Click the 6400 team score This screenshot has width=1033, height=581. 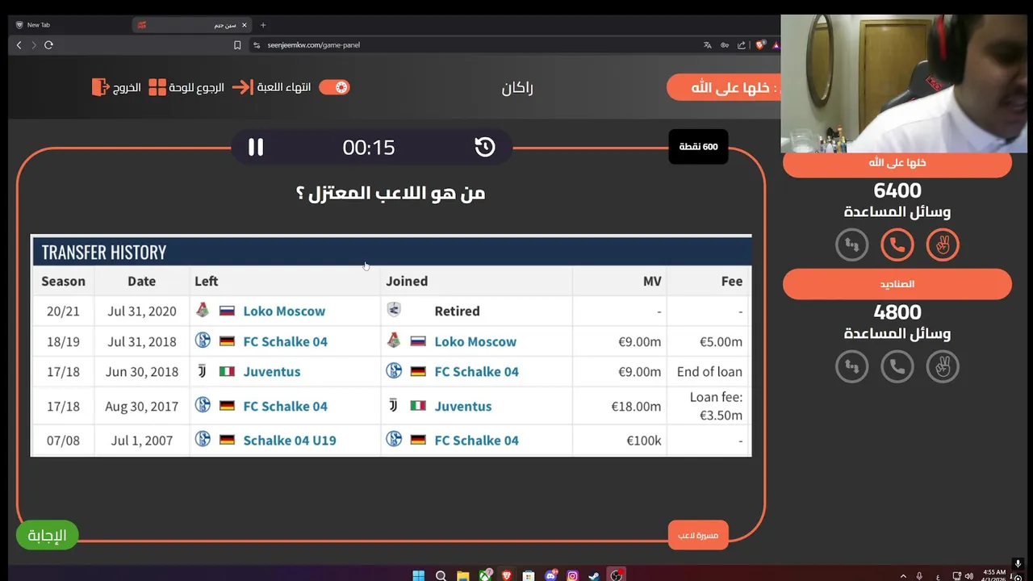[897, 190]
